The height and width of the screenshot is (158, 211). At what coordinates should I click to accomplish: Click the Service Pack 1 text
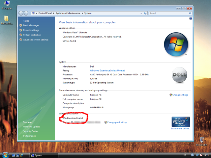pos(69,41)
